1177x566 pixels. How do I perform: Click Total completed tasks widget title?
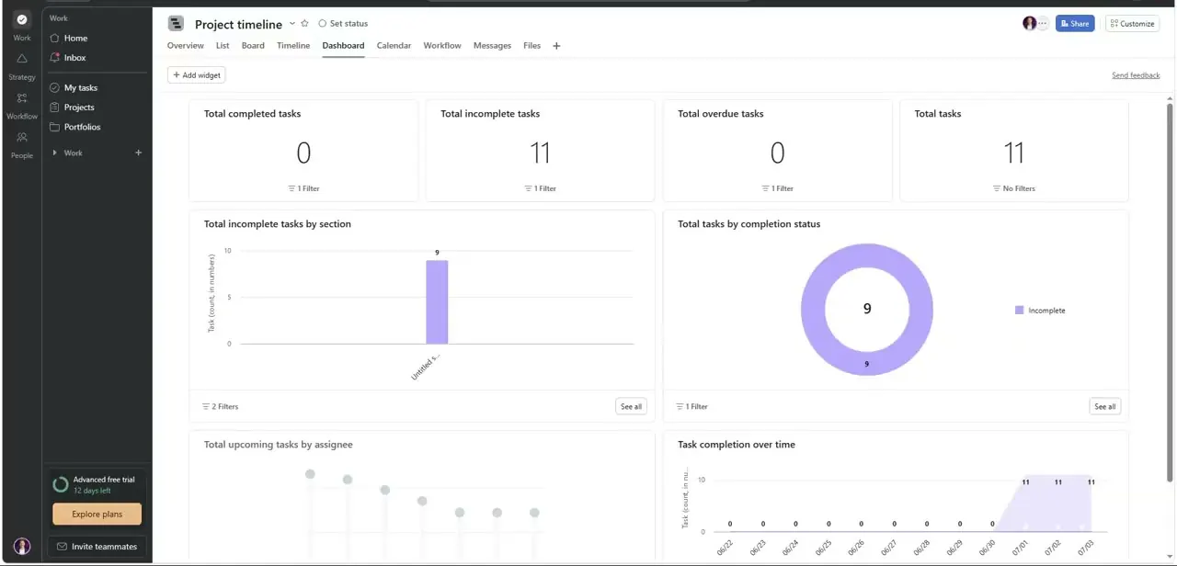252,114
